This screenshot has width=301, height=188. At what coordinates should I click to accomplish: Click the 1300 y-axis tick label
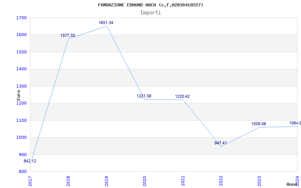[21, 86]
